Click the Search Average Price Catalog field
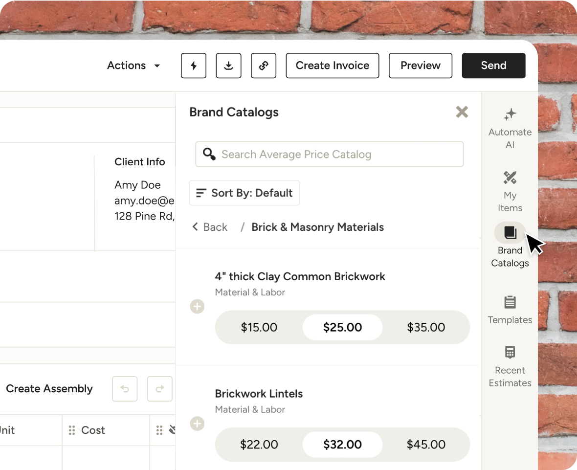Viewport: 577px width, 470px height. tap(330, 155)
